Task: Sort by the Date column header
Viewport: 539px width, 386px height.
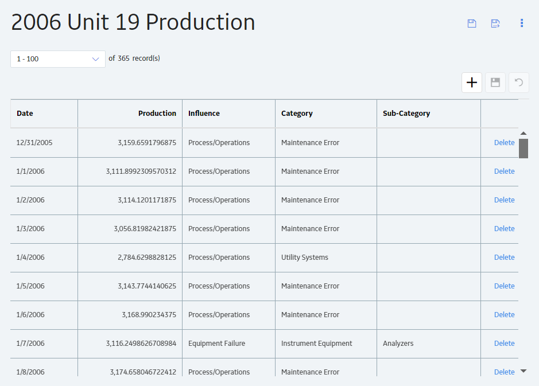Action: pos(25,114)
